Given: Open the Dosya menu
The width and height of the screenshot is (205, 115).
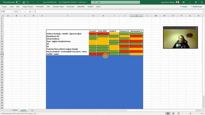Looking at the screenshot, I should pyautogui.click(x=4, y=6).
